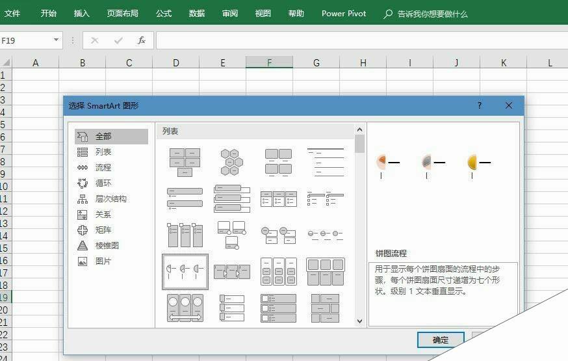The image size is (568, 361).
Task: Select column header D
Action: [175, 62]
